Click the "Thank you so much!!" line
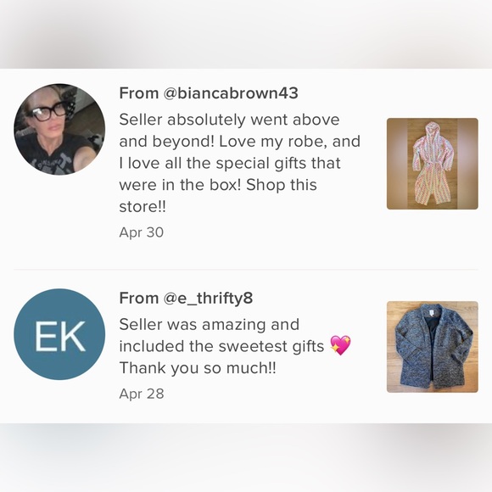Viewport: 492px width, 492px height. click(x=198, y=368)
